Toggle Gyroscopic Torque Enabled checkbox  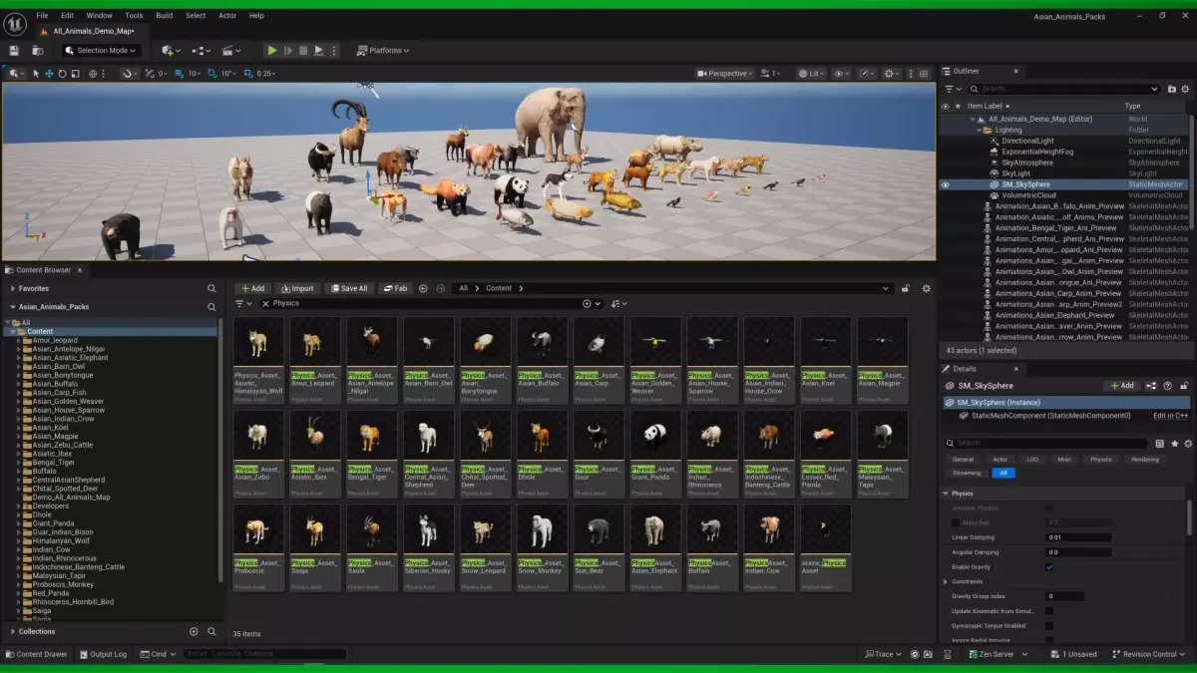click(1048, 625)
